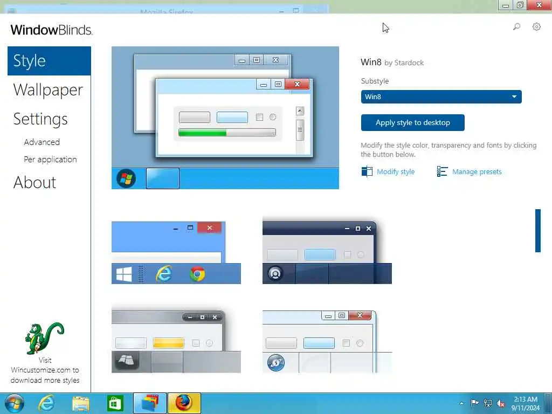Image resolution: width=552 pixels, height=414 pixels.
Task: Click the Modify style link
Action: pos(396,172)
